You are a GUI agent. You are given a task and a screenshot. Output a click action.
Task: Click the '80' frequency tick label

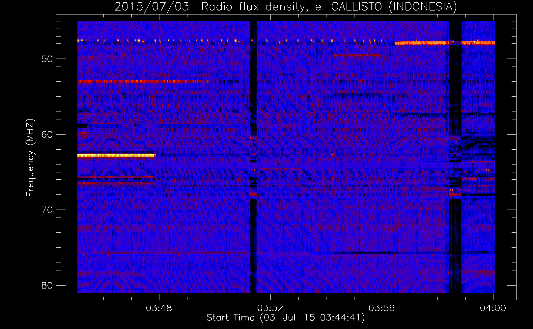[x=47, y=285]
